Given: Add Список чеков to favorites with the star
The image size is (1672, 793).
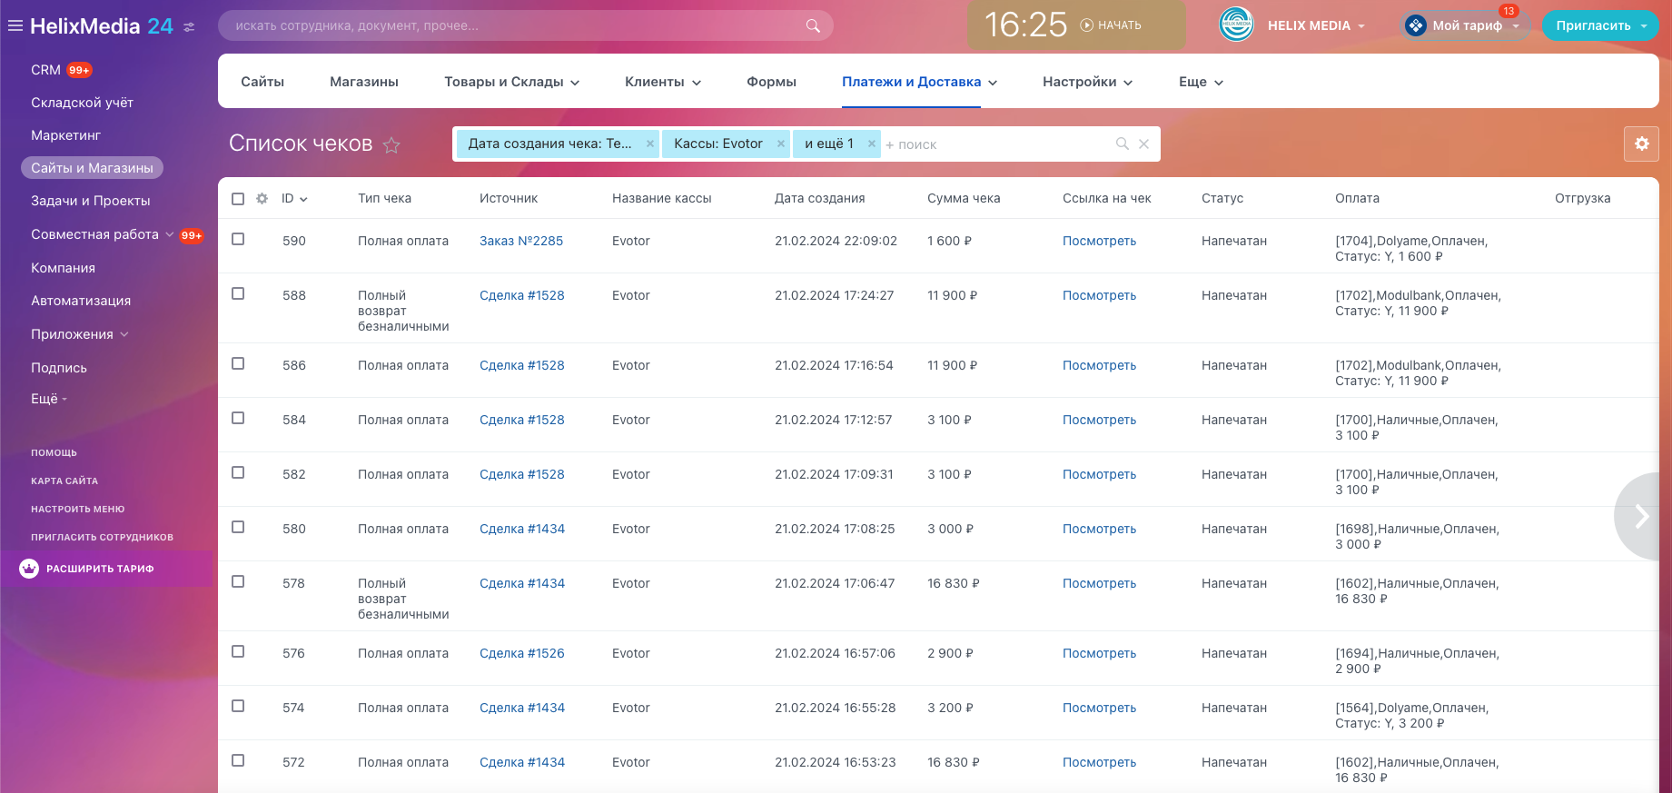Looking at the screenshot, I should click(391, 145).
